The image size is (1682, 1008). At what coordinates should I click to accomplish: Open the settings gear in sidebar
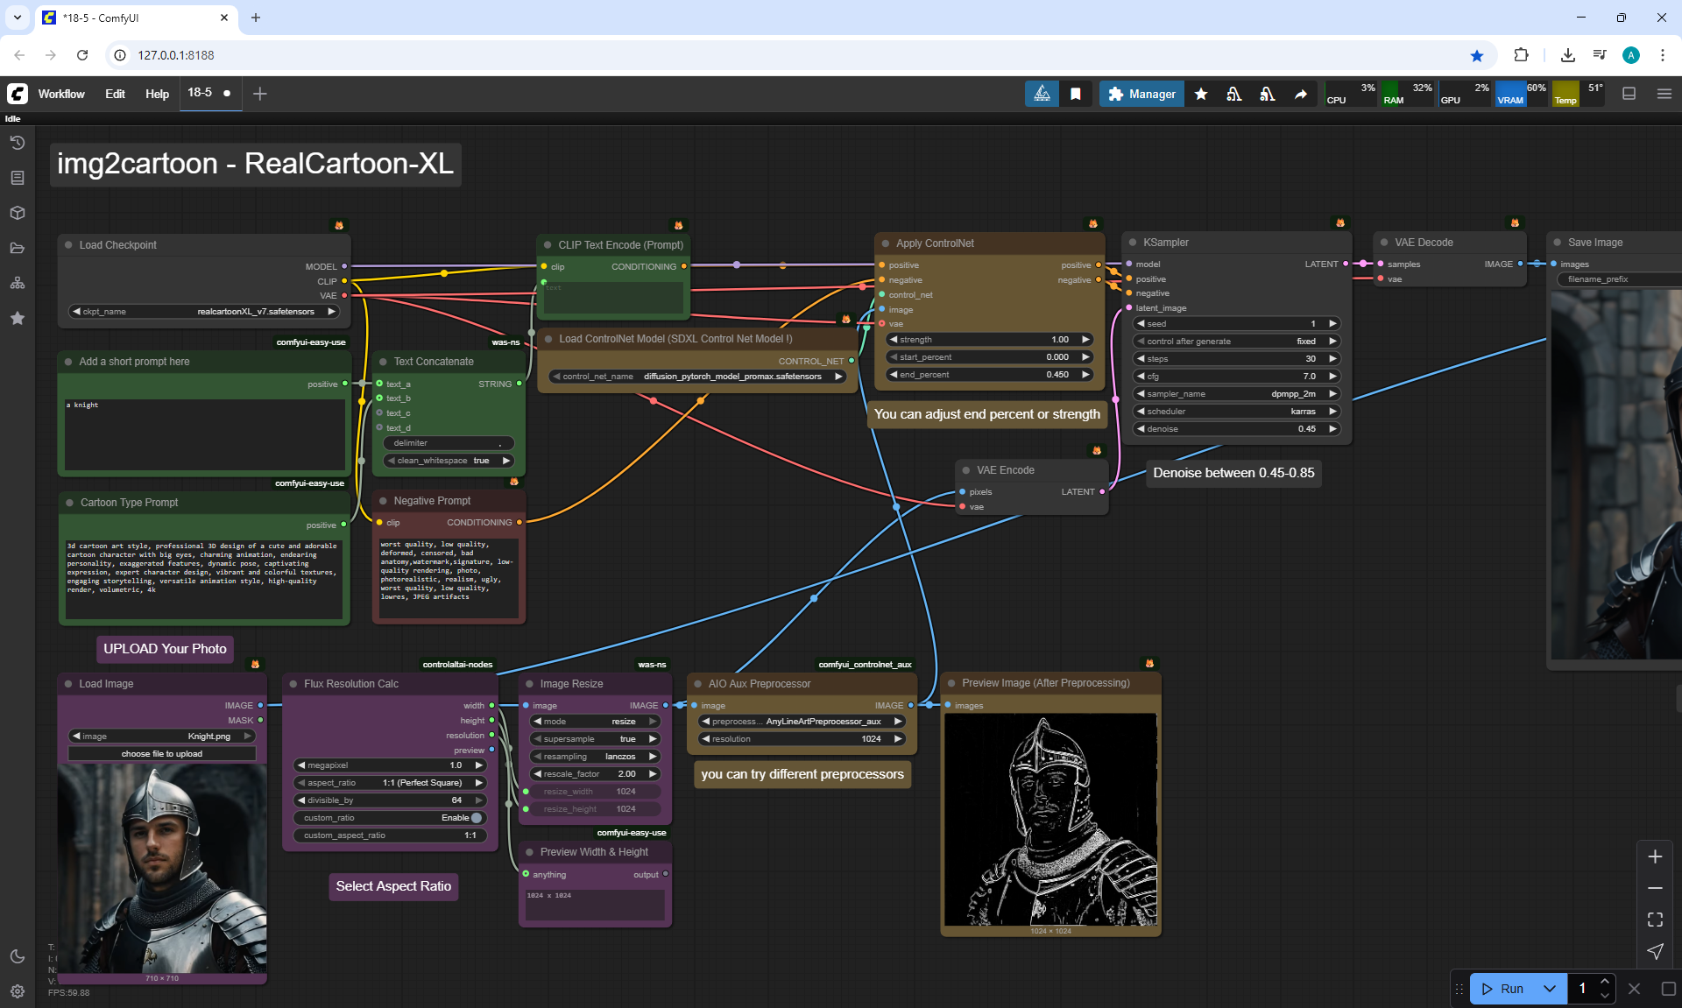pos(18,991)
